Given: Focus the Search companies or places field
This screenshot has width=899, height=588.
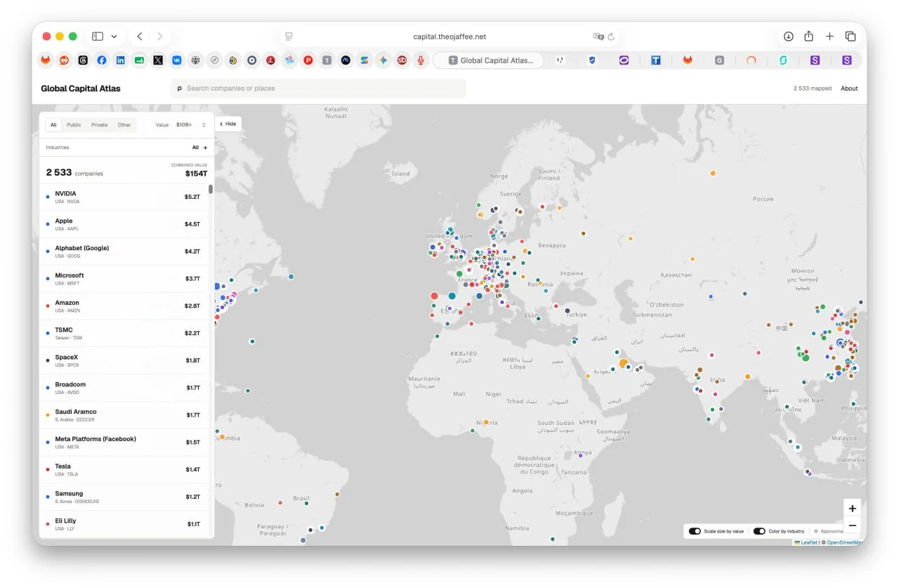Looking at the screenshot, I should click(x=318, y=89).
